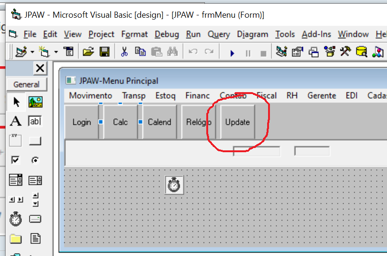387x256 pixels.
Task: Click the Cut scissors icon
Action: (x=124, y=52)
